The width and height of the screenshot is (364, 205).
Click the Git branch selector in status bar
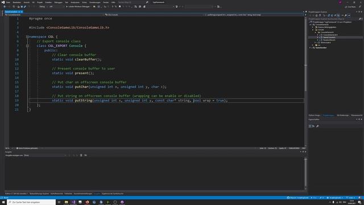tap(351, 198)
